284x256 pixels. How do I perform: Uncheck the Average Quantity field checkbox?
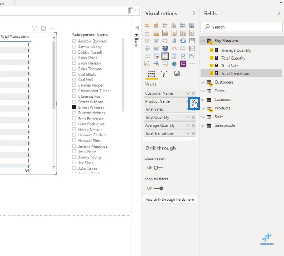click(212, 50)
